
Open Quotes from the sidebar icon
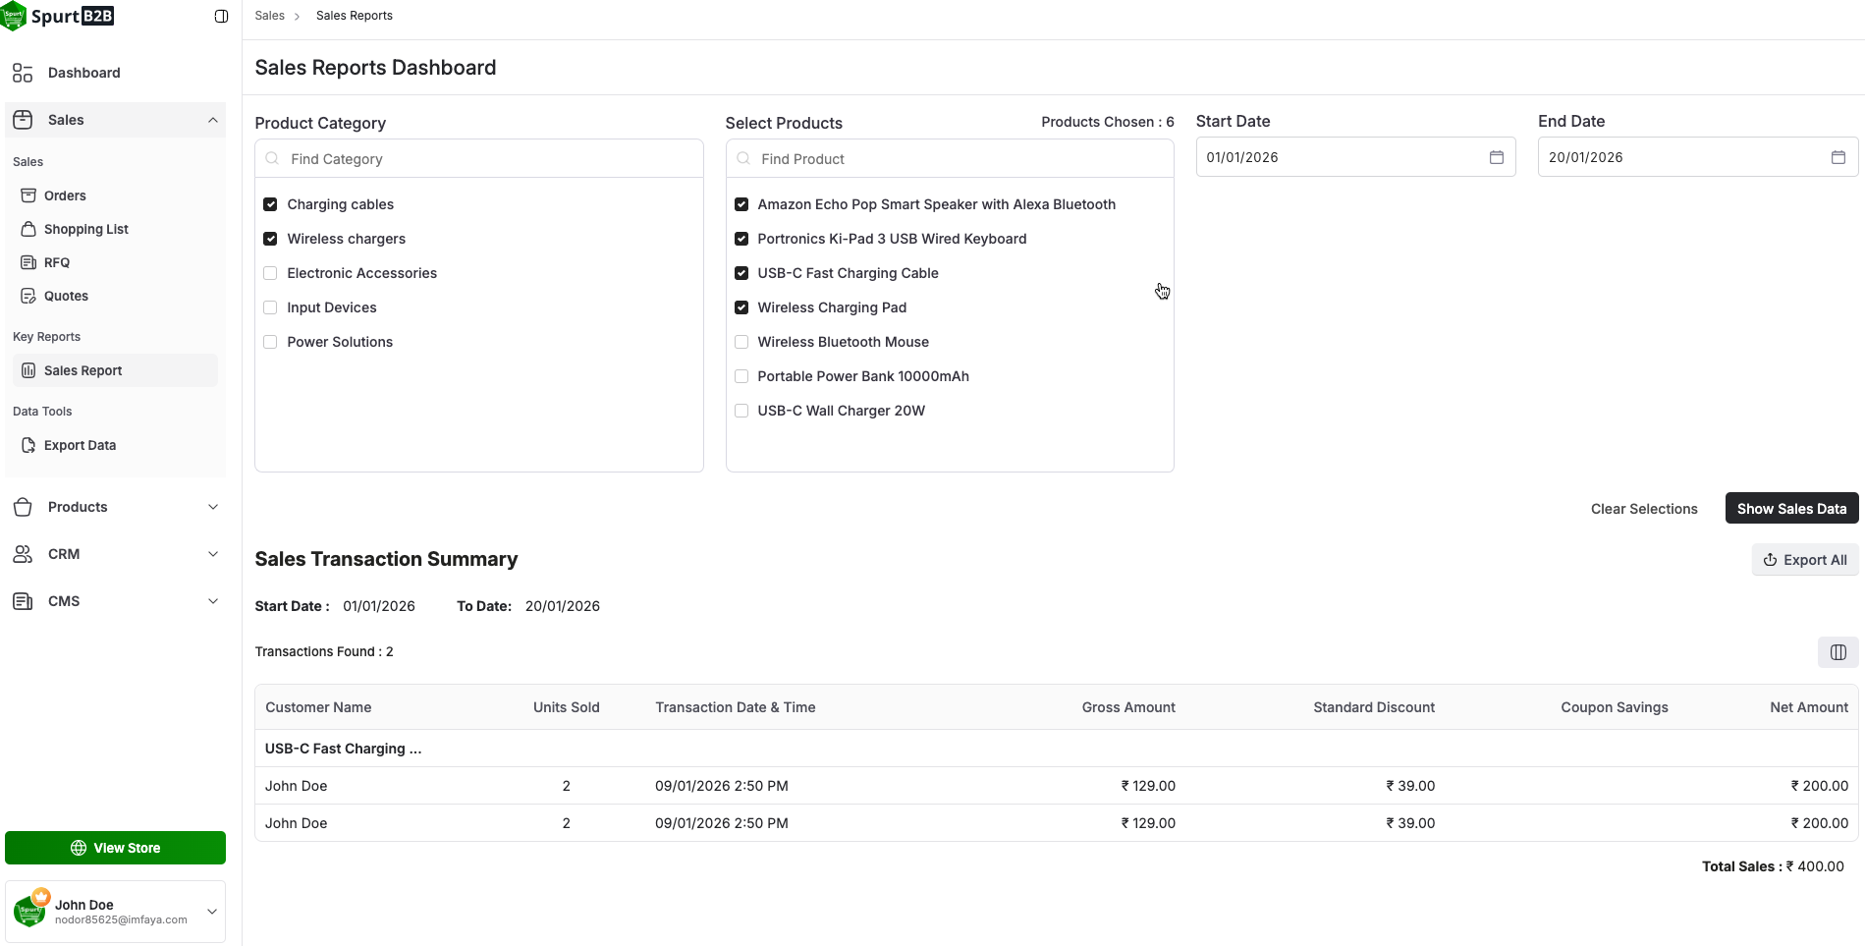[29, 296]
